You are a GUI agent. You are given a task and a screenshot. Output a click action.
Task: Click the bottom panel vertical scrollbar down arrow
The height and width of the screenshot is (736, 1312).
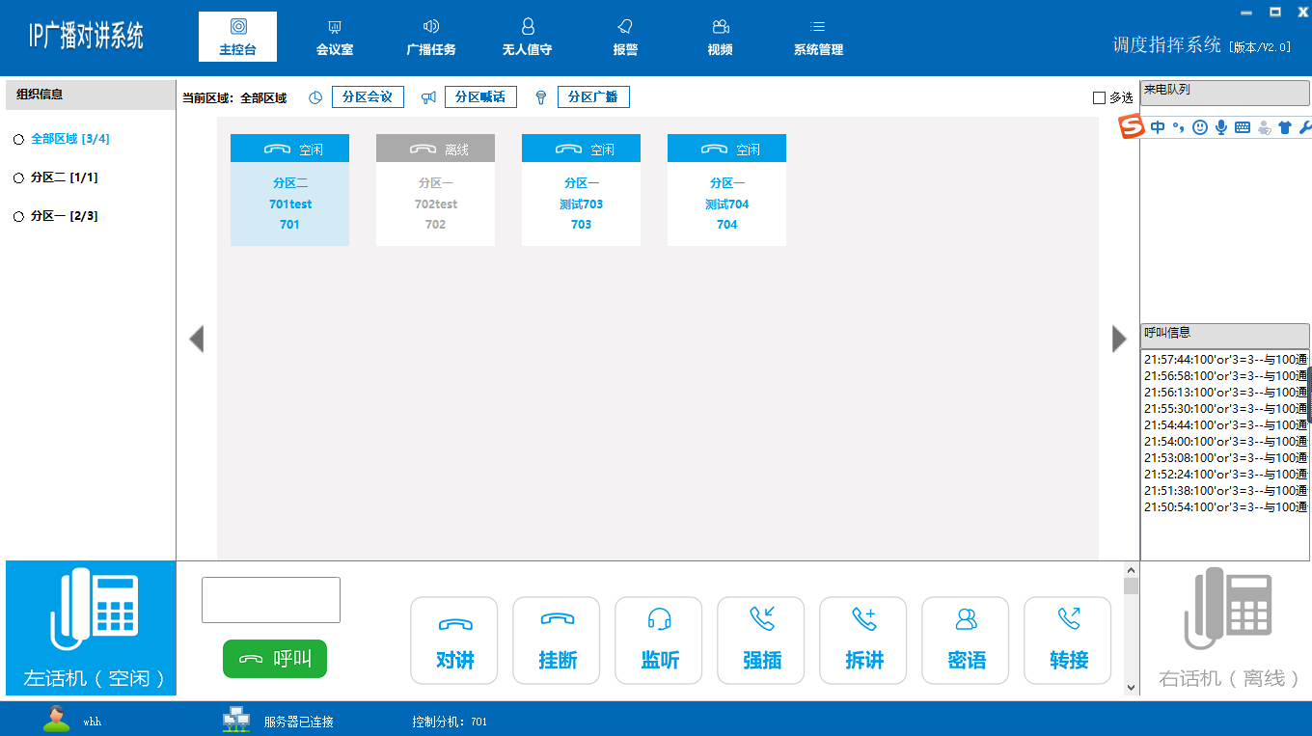tap(1132, 688)
